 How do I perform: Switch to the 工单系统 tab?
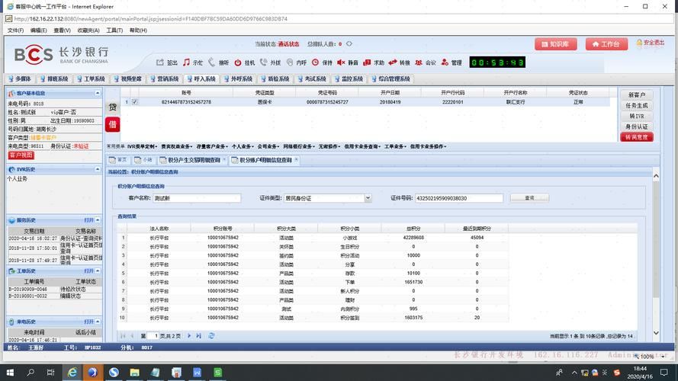tap(92, 79)
